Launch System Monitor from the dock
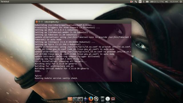The image size is (183, 103). 75,99
